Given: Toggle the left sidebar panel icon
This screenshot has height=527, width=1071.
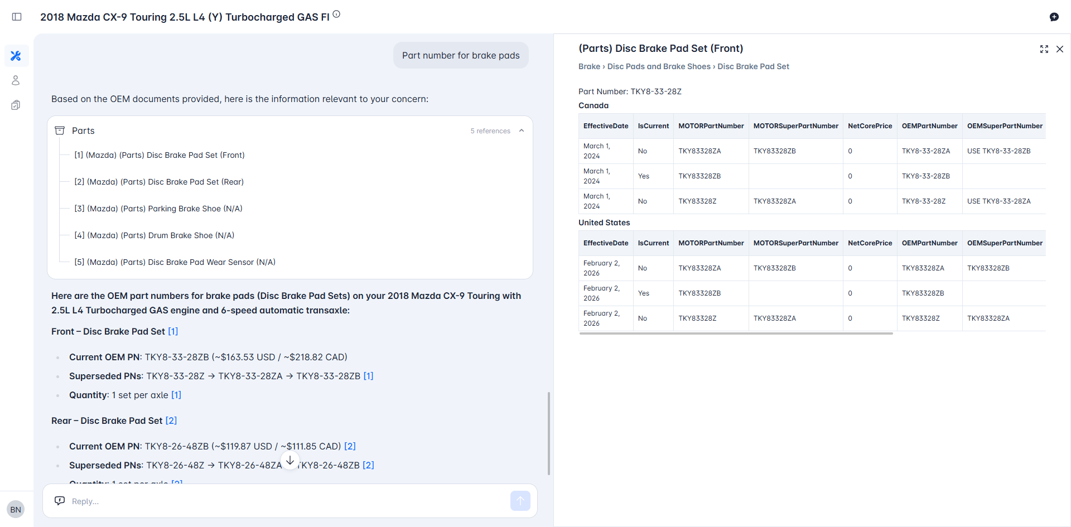Looking at the screenshot, I should 17,17.
